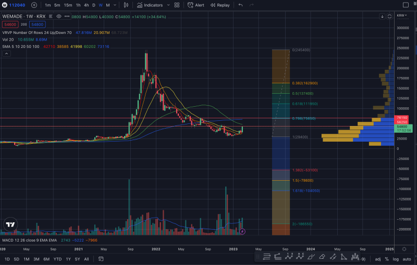
Task: Undo the last chart action
Action: coord(241,5)
